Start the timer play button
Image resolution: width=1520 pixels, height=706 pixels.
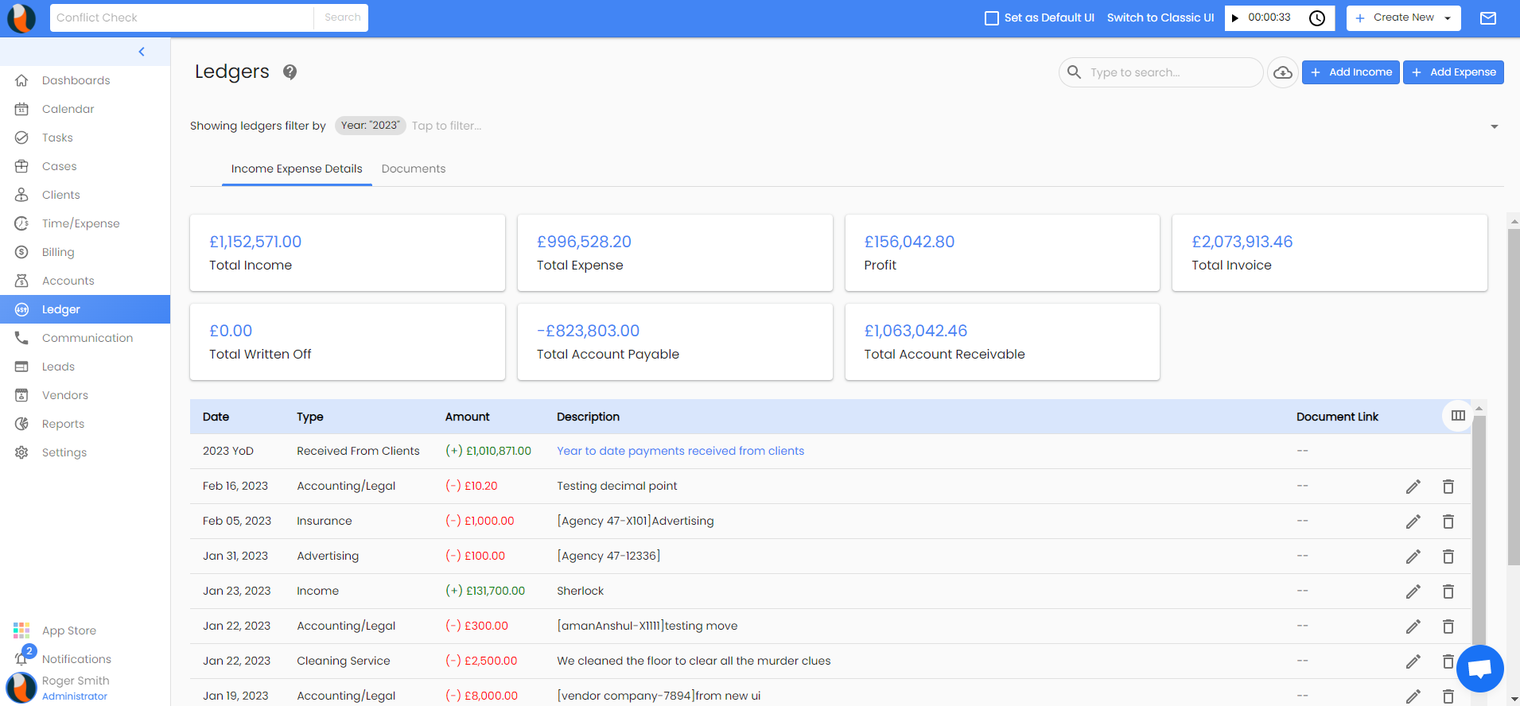point(1235,18)
